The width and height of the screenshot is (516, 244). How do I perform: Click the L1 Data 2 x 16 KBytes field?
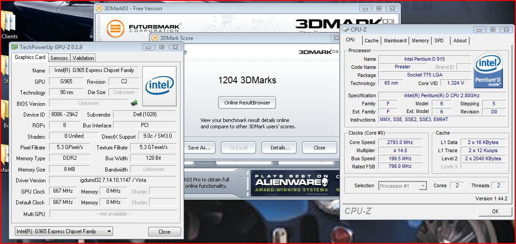tap(483, 142)
